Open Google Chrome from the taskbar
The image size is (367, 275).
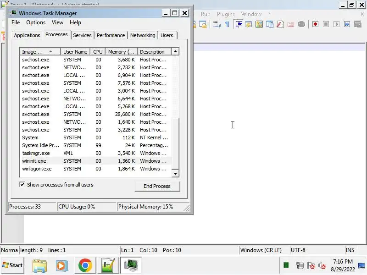click(85, 265)
